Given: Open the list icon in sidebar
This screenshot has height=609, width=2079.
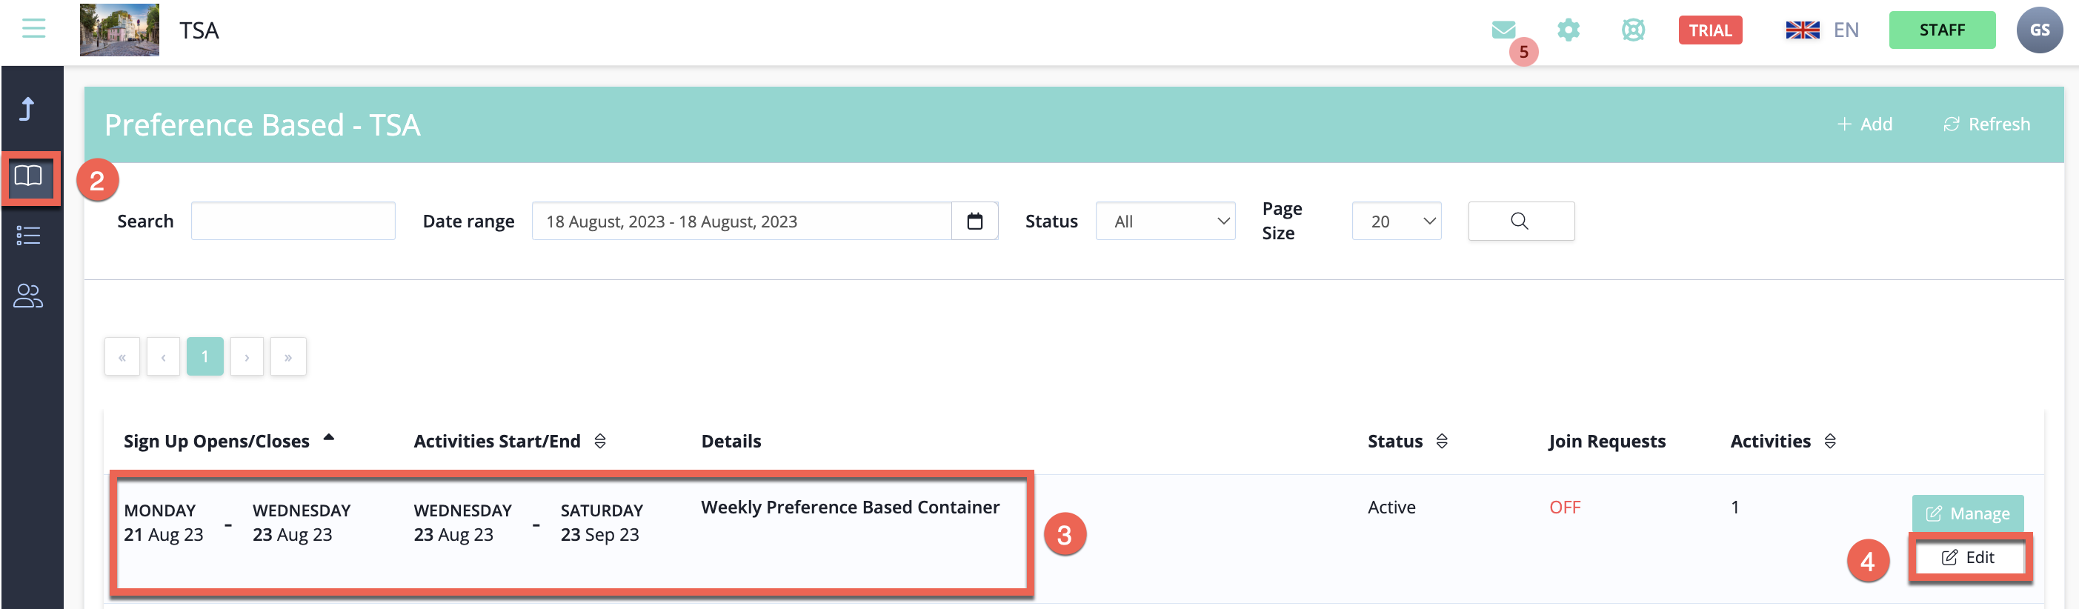Looking at the screenshot, I should (x=29, y=236).
